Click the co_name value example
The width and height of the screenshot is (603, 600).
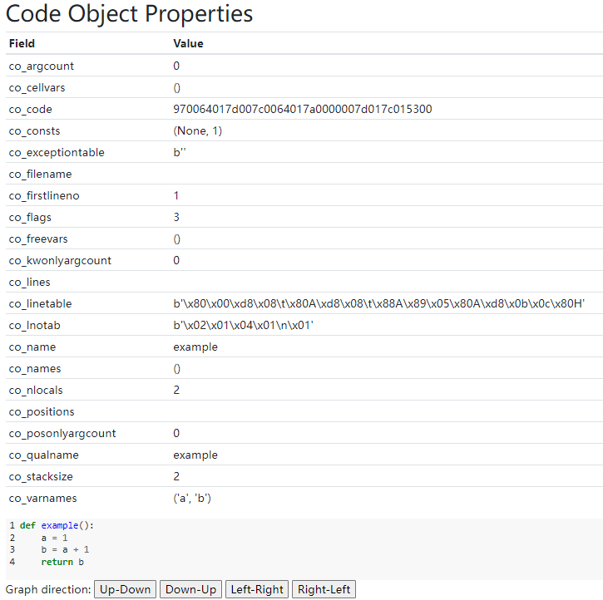coord(195,347)
